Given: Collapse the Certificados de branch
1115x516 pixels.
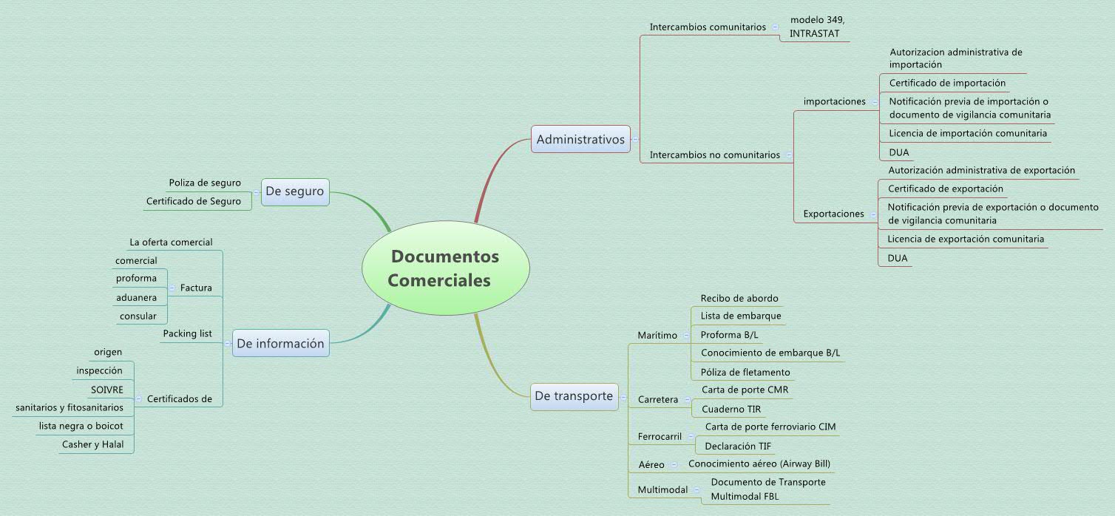Looking at the screenshot, I should pos(138,398).
